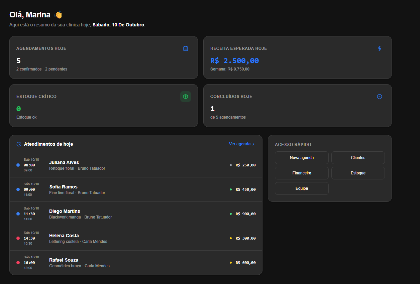The height and width of the screenshot is (284, 420).
Task: Click the gray status dot beside R$ 250,00
Action: tap(231, 165)
